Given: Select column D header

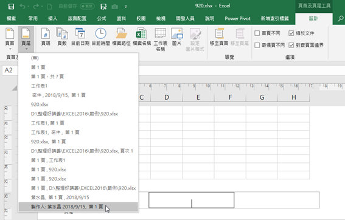Looking at the screenshot, I should (167, 97).
